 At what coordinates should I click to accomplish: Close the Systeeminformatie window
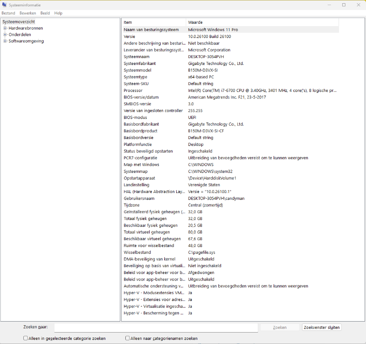(359, 5)
